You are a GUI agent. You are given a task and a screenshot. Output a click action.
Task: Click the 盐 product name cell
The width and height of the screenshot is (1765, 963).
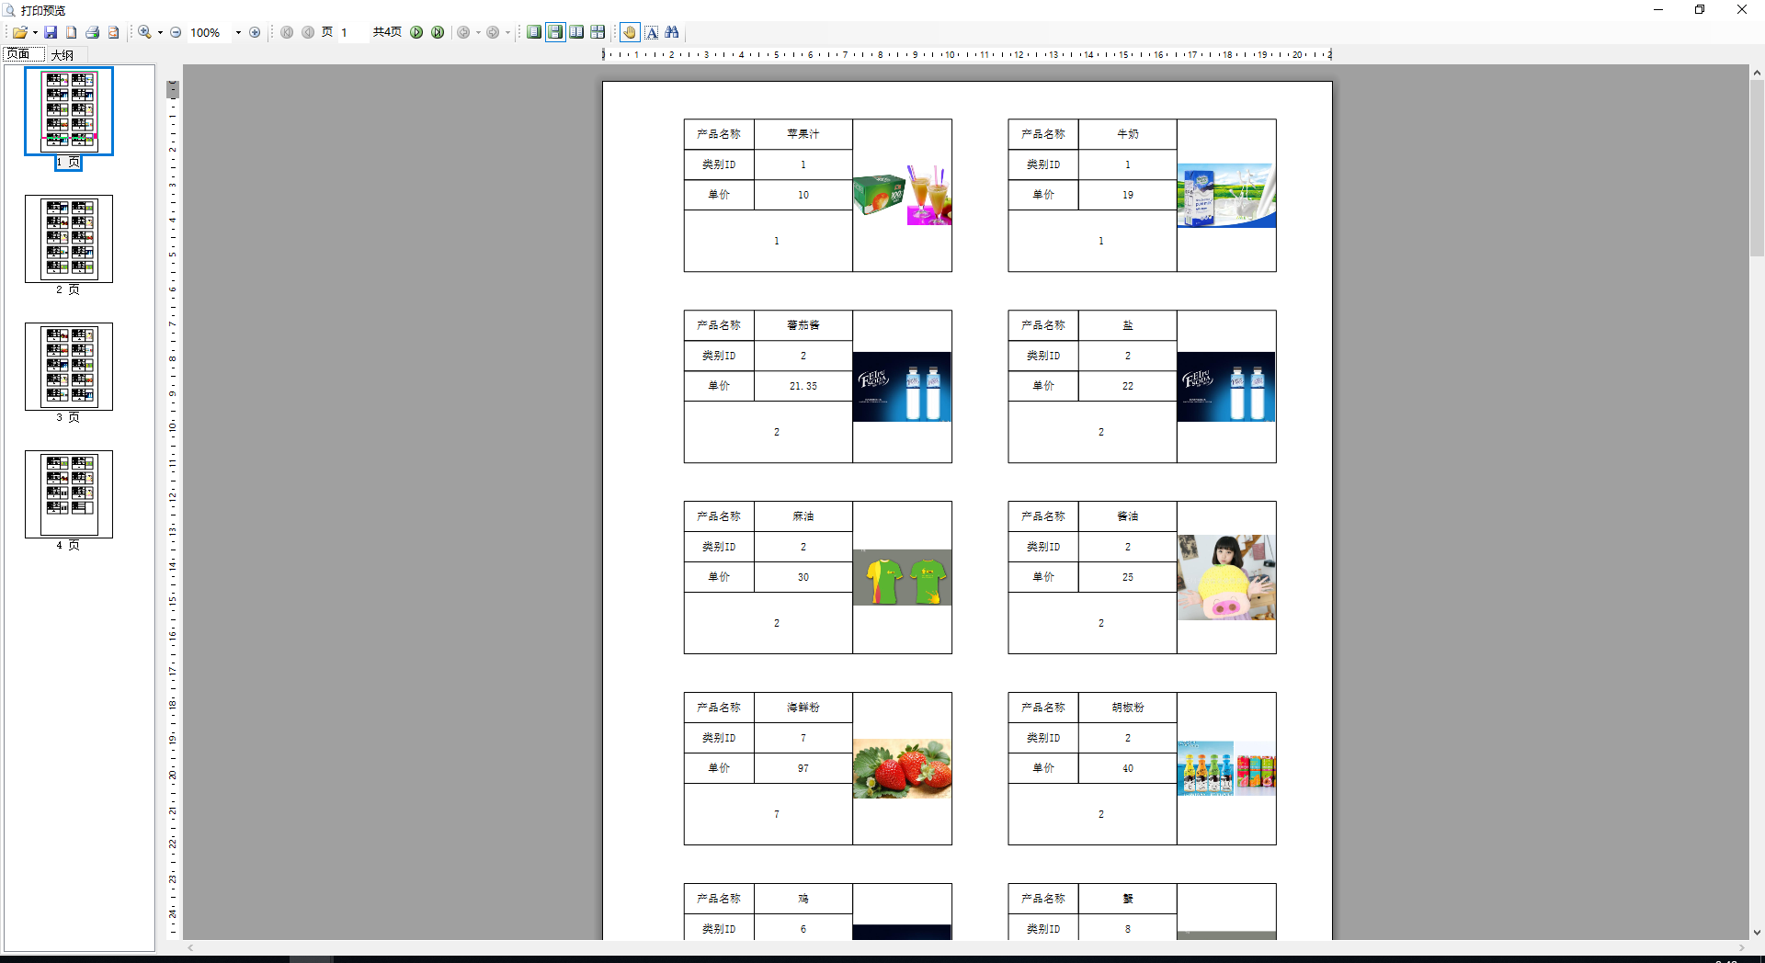1128,325
